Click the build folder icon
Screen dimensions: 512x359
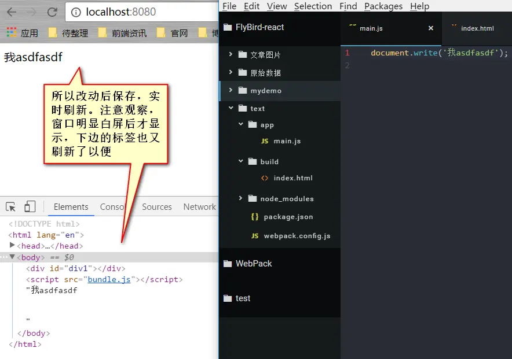point(253,161)
